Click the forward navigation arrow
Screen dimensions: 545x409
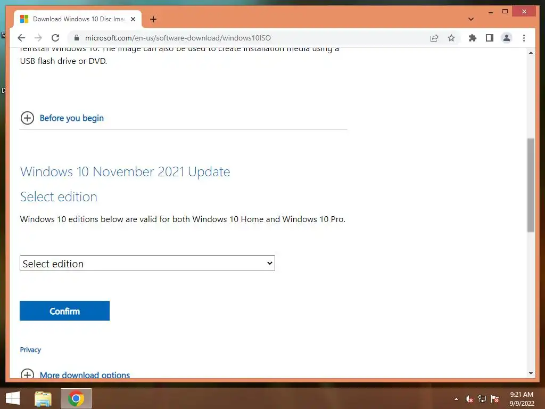(x=38, y=38)
